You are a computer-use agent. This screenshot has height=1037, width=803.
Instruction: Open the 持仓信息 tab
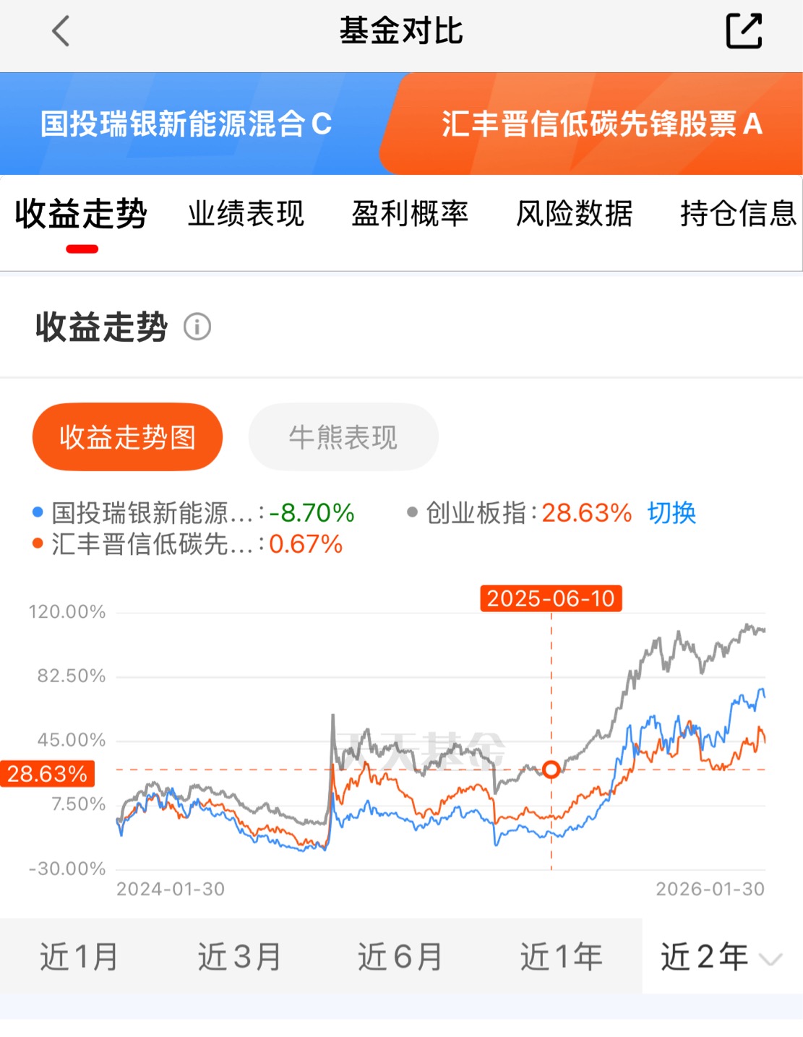coord(737,214)
